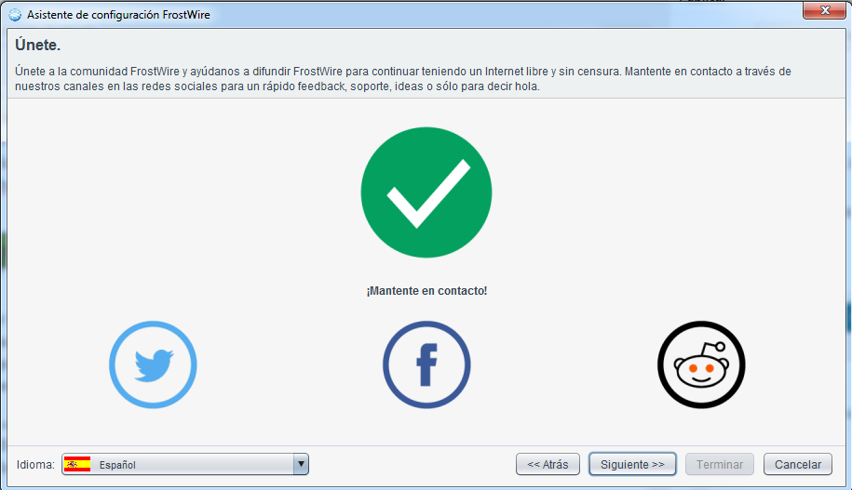
Task: Cancel the setup wizard with Cancelar
Action: [x=798, y=465]
